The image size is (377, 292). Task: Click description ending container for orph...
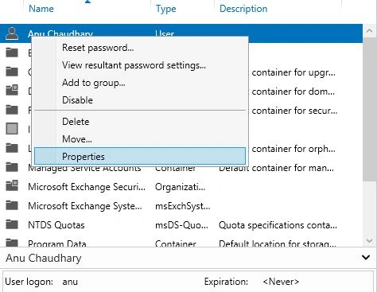pyautogui.click(x=293, y=149)
